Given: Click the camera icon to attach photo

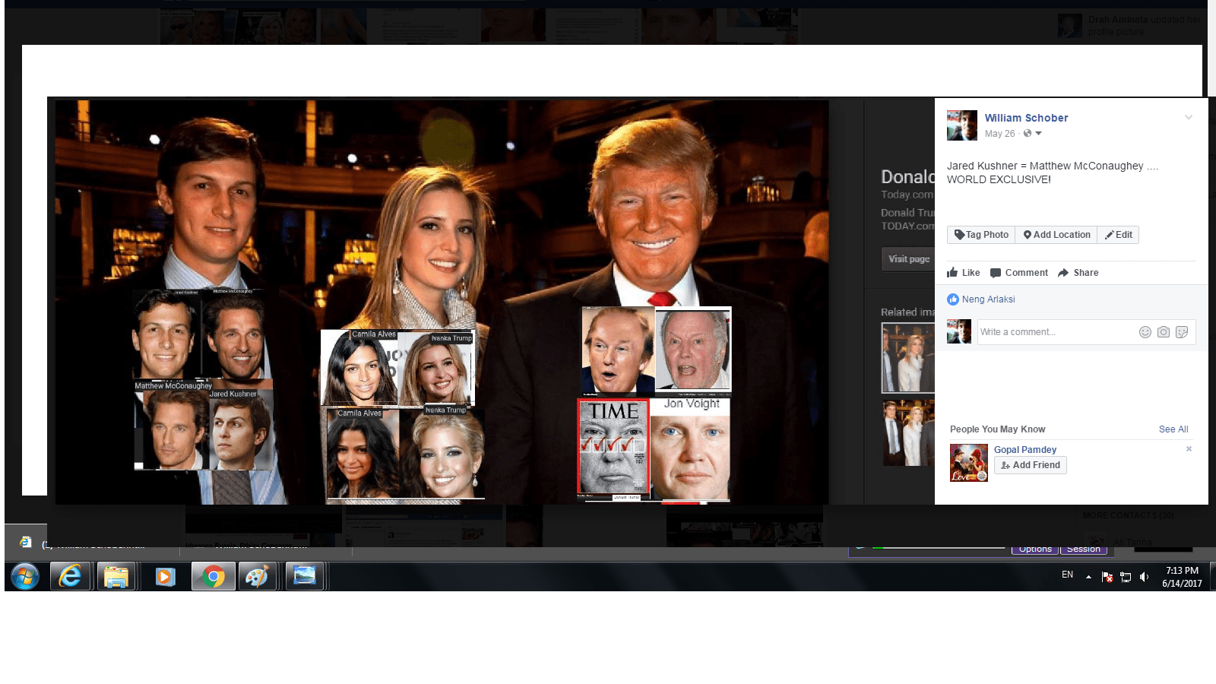Looking at the screenshot, I should 1163,332.
